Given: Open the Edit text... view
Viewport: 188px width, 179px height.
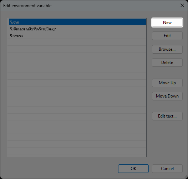Looking at the screenshot, I should click(x=167, y=116).
